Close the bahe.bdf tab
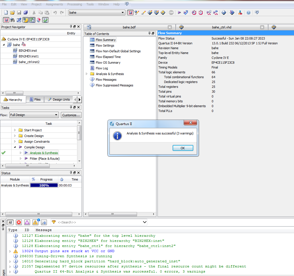The image size is (294, 276). (170, 27)
